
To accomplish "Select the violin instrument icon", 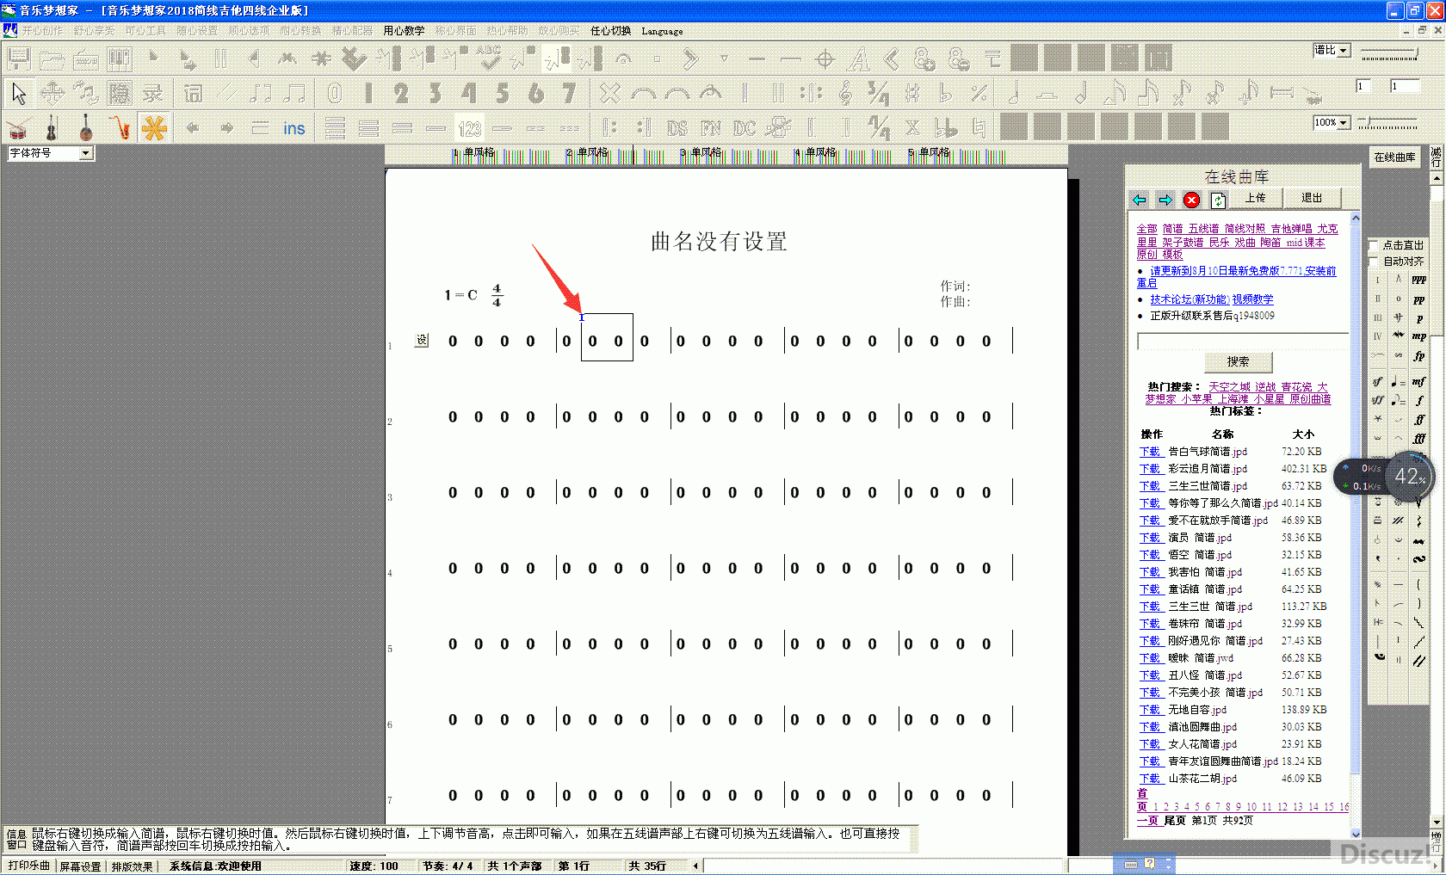I will (52, 128).
